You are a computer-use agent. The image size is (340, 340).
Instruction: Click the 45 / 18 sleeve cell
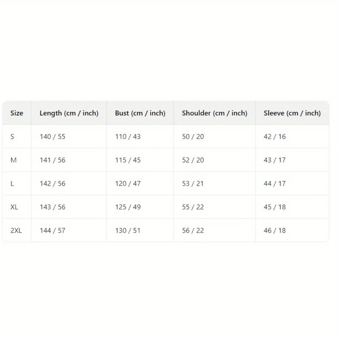pyautogui.click(x=275, y=207)
